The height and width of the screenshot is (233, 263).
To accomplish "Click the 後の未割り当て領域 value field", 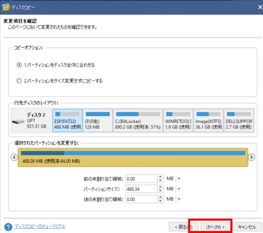I will (142, 199).
